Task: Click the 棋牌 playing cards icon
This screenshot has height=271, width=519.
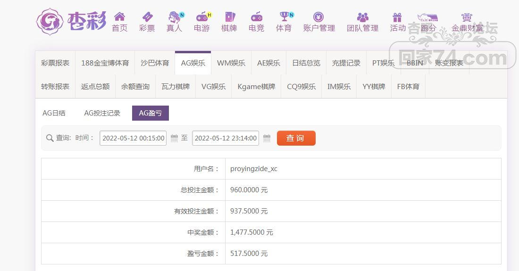Action: click(229, 17)
